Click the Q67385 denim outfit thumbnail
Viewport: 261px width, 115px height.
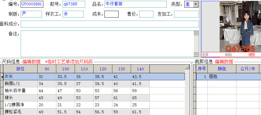tap(240, 27)
